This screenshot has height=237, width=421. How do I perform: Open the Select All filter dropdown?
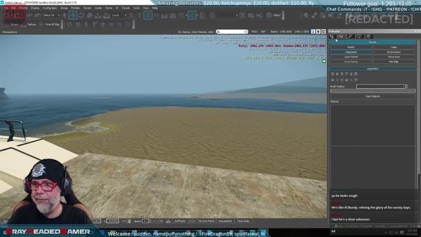[x=51, y=15]
